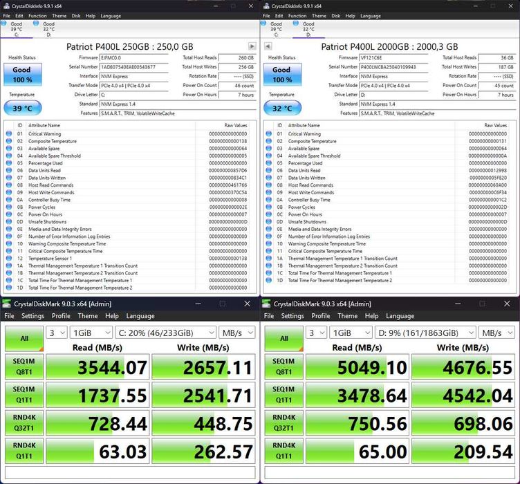The image size is (520, 484).
Task: Click status circle for Temperature Sensor 1 row
Action: point(9,258)
